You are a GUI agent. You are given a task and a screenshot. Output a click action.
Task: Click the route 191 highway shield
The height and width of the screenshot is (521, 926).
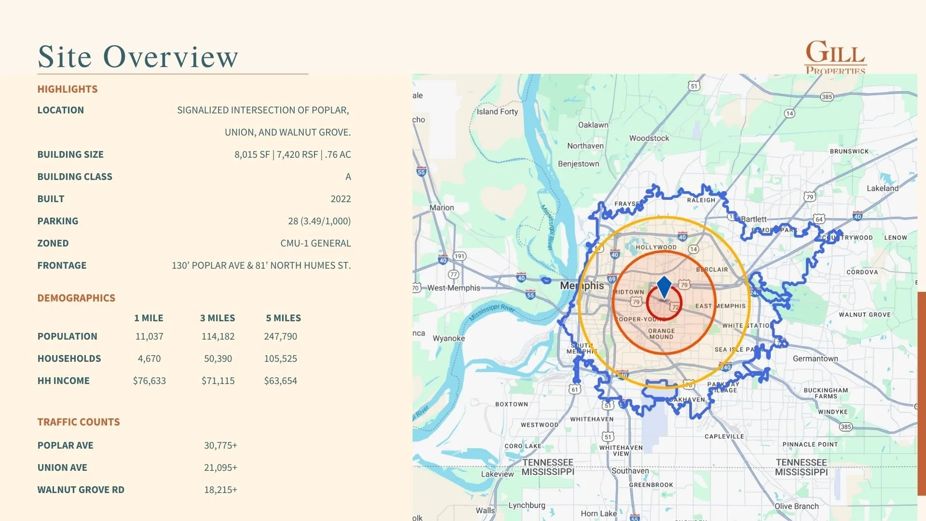tap(459, 256)
